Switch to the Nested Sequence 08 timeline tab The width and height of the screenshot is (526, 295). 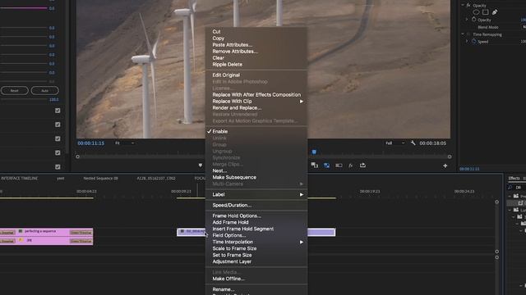[100, 179]
